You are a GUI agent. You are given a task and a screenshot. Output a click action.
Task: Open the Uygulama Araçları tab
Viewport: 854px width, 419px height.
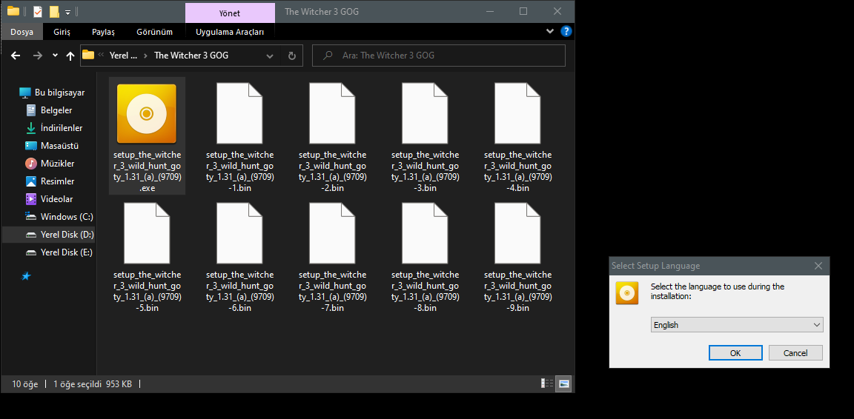[230, 32]
